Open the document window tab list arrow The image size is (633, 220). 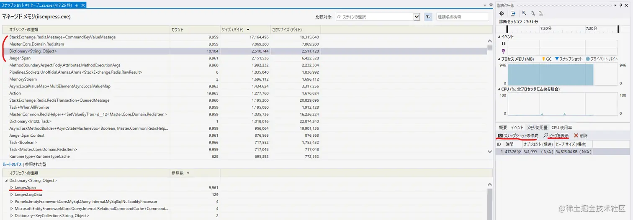pyautogui.click(x=485, y=5)
